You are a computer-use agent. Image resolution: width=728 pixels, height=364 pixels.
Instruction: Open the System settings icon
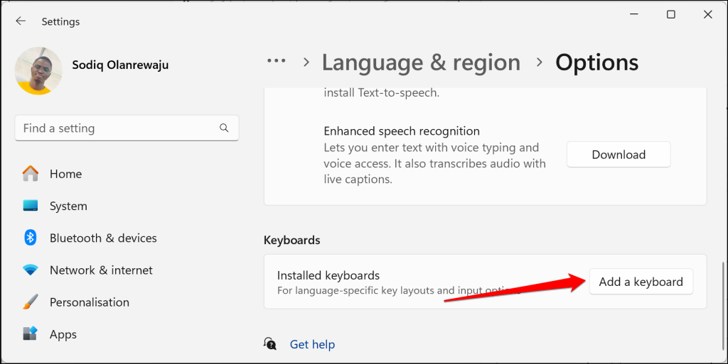31,206
